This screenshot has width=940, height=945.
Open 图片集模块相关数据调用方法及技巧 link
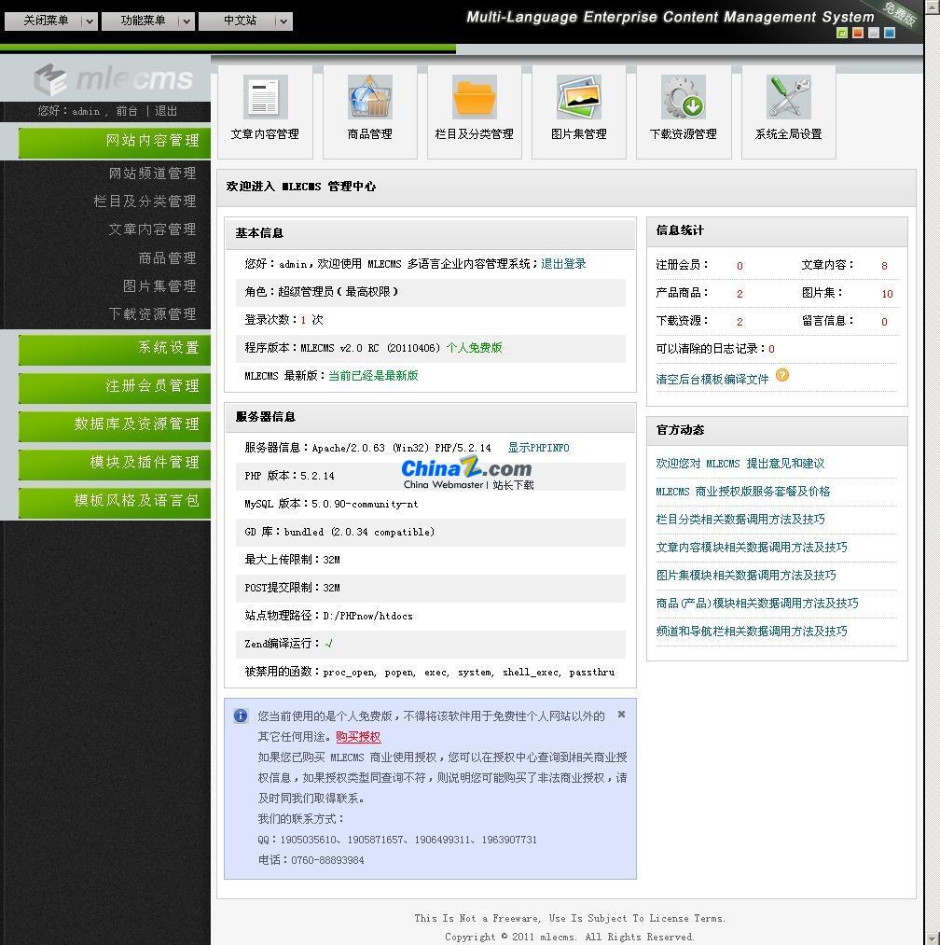point(746,576)
